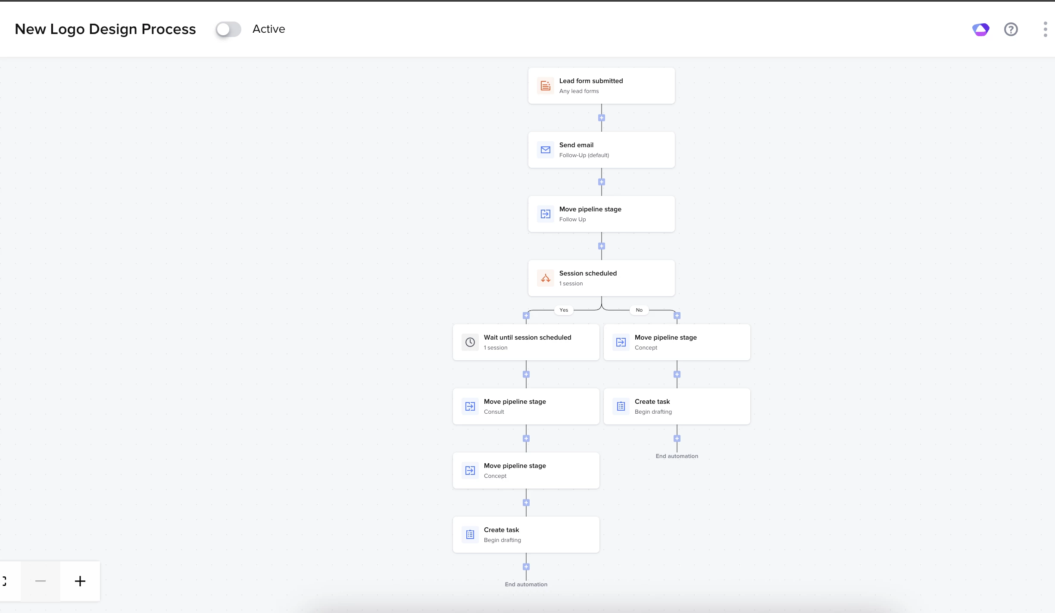Image resolution: width=1055 pixels, height=613 pixels.
Task: Click the zoom out minus button
Action: 41,581
